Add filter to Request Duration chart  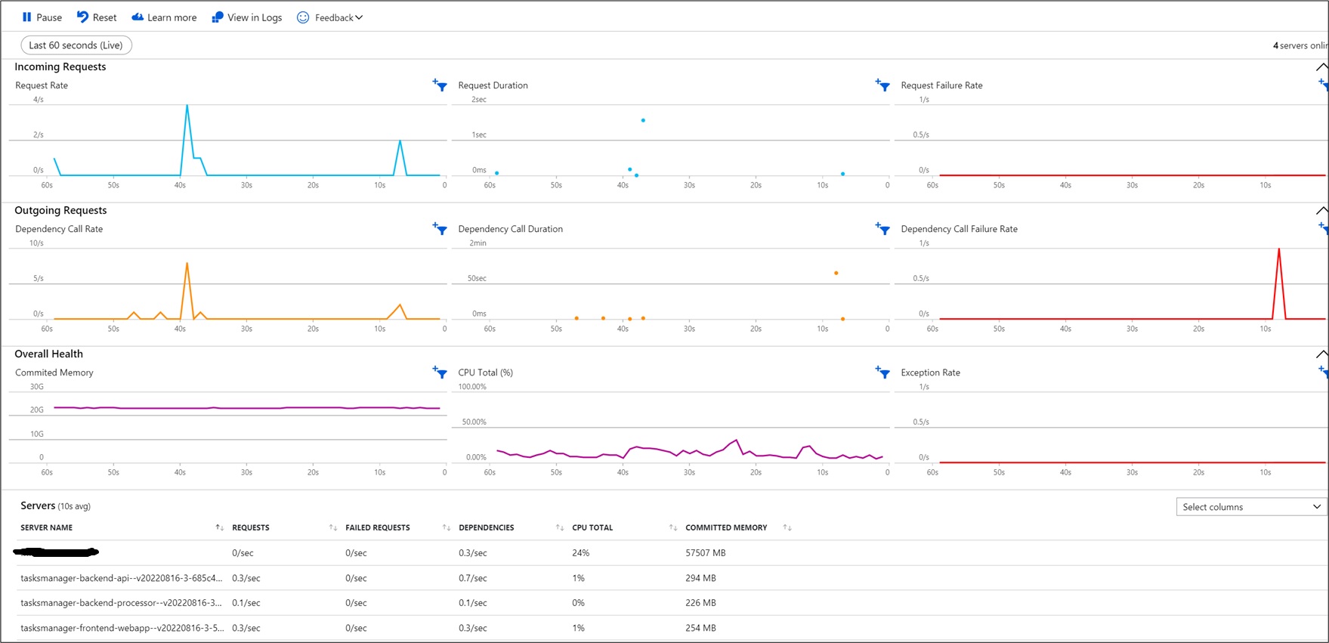coord(882,85)
